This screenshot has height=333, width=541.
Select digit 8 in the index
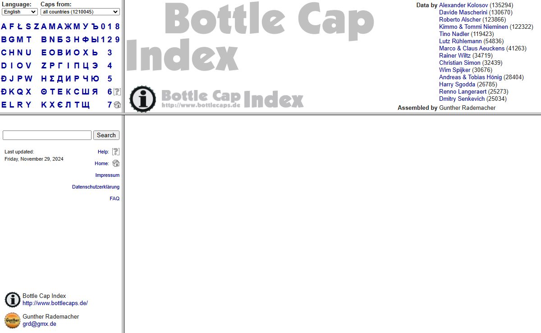(x=117, y=27)
